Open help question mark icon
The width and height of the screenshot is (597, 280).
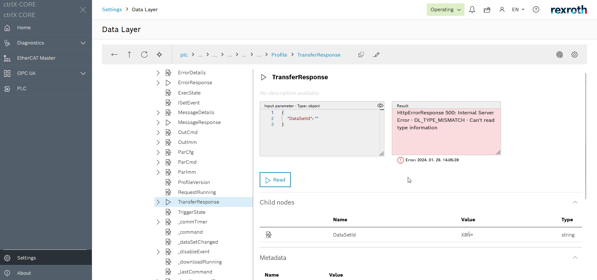tap(536, 10)
